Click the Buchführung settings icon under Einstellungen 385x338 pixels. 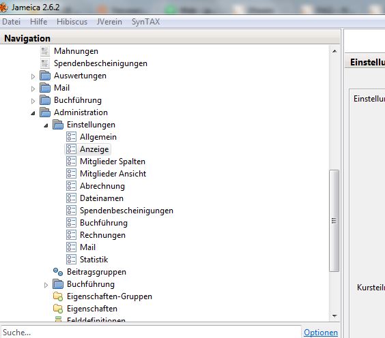[x=71, y=223]
